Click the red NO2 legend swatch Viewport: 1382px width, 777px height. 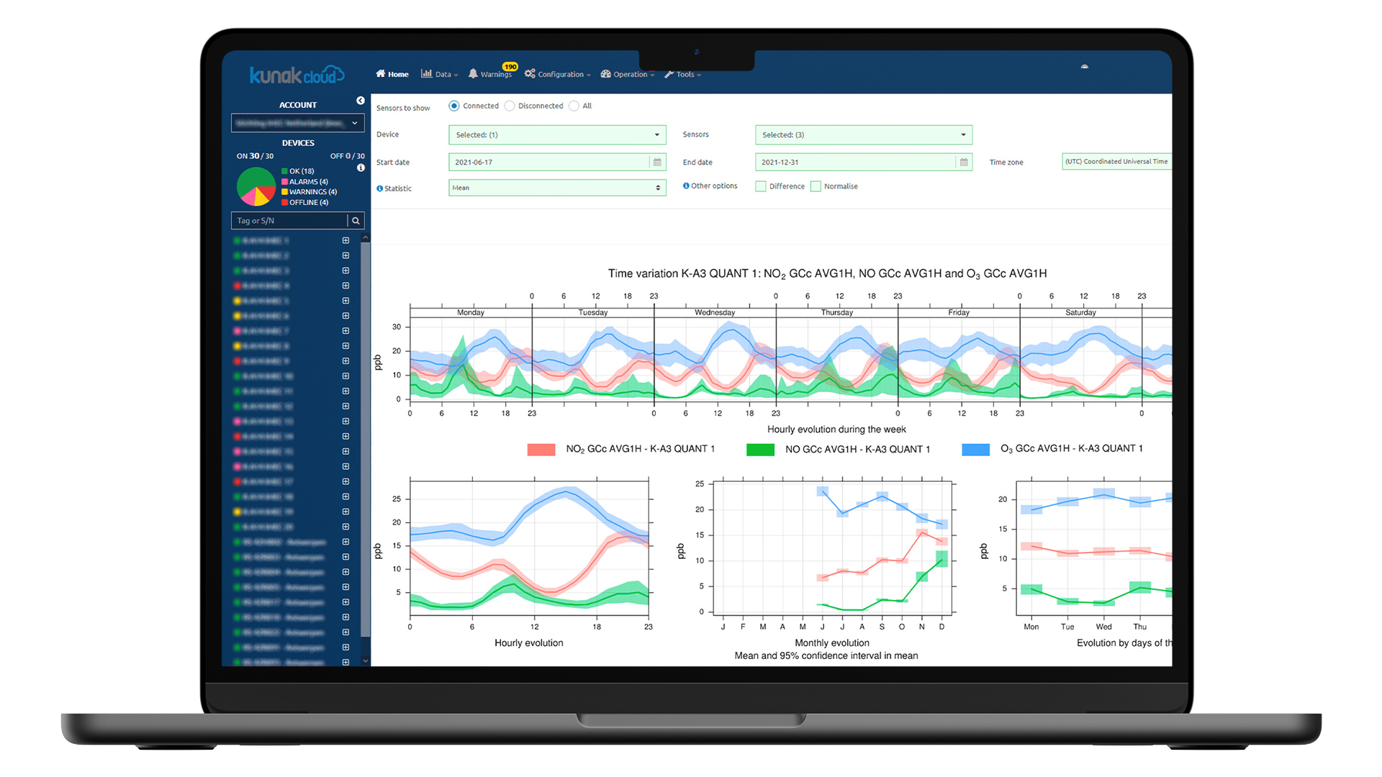(x=541, y=450)
